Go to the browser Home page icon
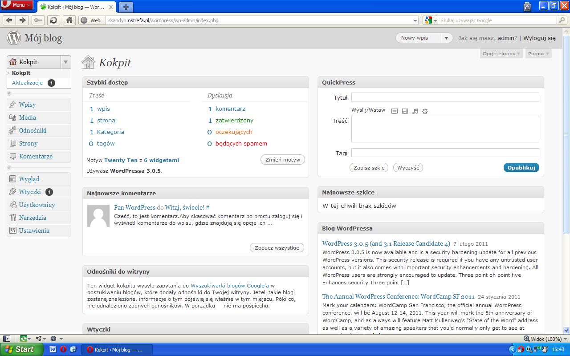570x356 pixels. (x=69, y=20)
